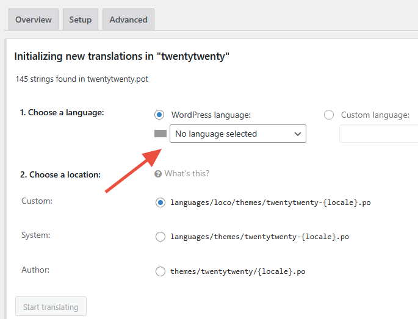
Task: Go to the Advanced tab
Action: (128, 20)
